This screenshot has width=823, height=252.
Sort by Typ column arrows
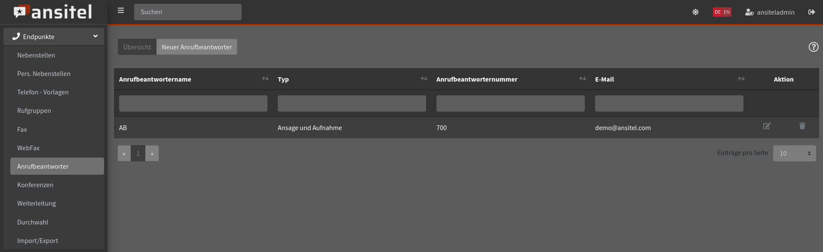(x=424, y=79)
